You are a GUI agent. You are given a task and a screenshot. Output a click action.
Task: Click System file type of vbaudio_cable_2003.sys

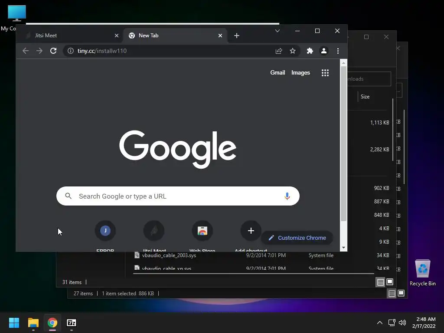(321, 255)
